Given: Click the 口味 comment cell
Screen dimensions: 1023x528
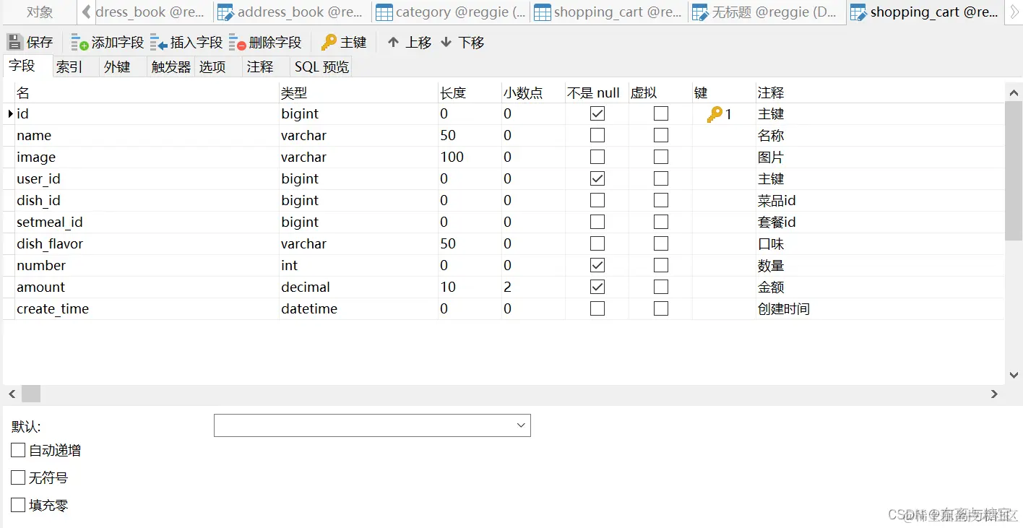Looking at the screenshot, I should click(x=879, y=243).
